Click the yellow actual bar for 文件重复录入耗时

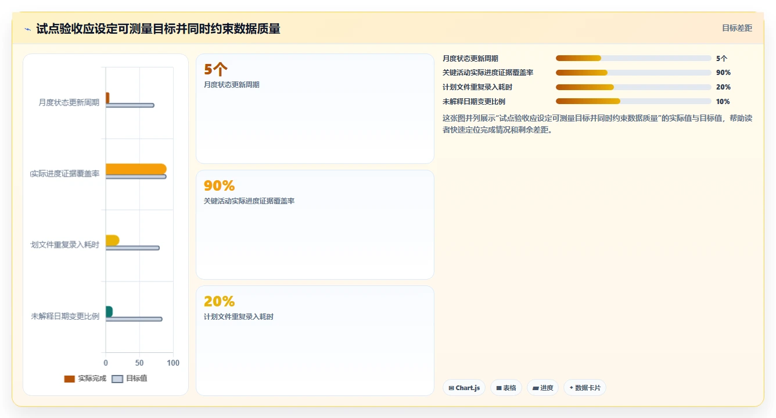click(112, 240)
